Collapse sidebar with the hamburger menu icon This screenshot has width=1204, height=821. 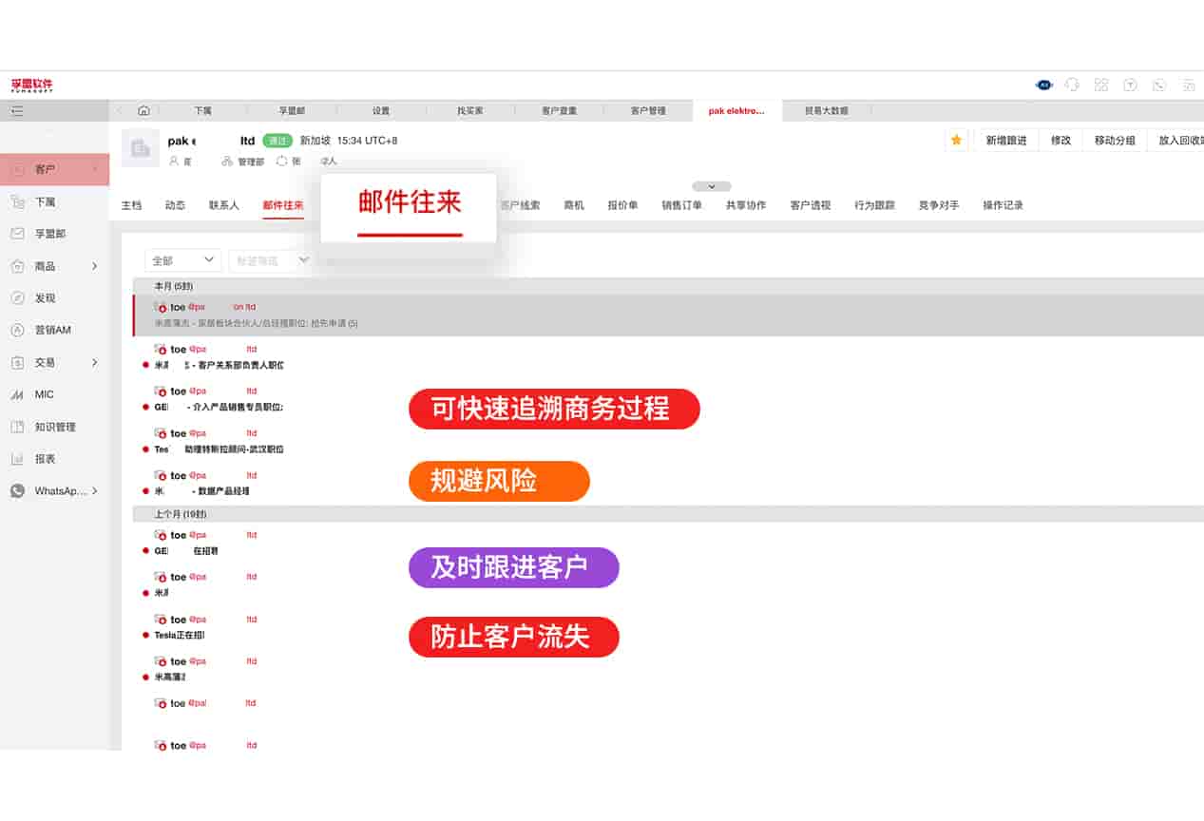click(x=17, y=111)
